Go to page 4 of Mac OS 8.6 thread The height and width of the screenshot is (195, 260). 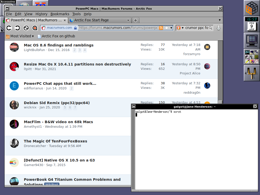[85, 50]
